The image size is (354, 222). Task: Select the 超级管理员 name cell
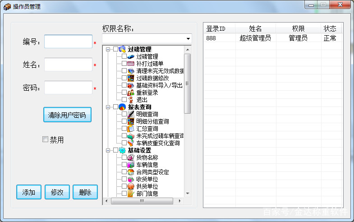pos(256,38)
